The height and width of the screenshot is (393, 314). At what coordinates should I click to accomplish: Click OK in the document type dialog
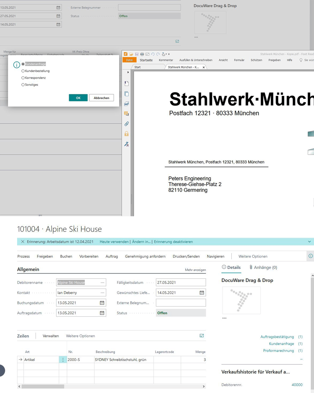click(x=78, y=98)
